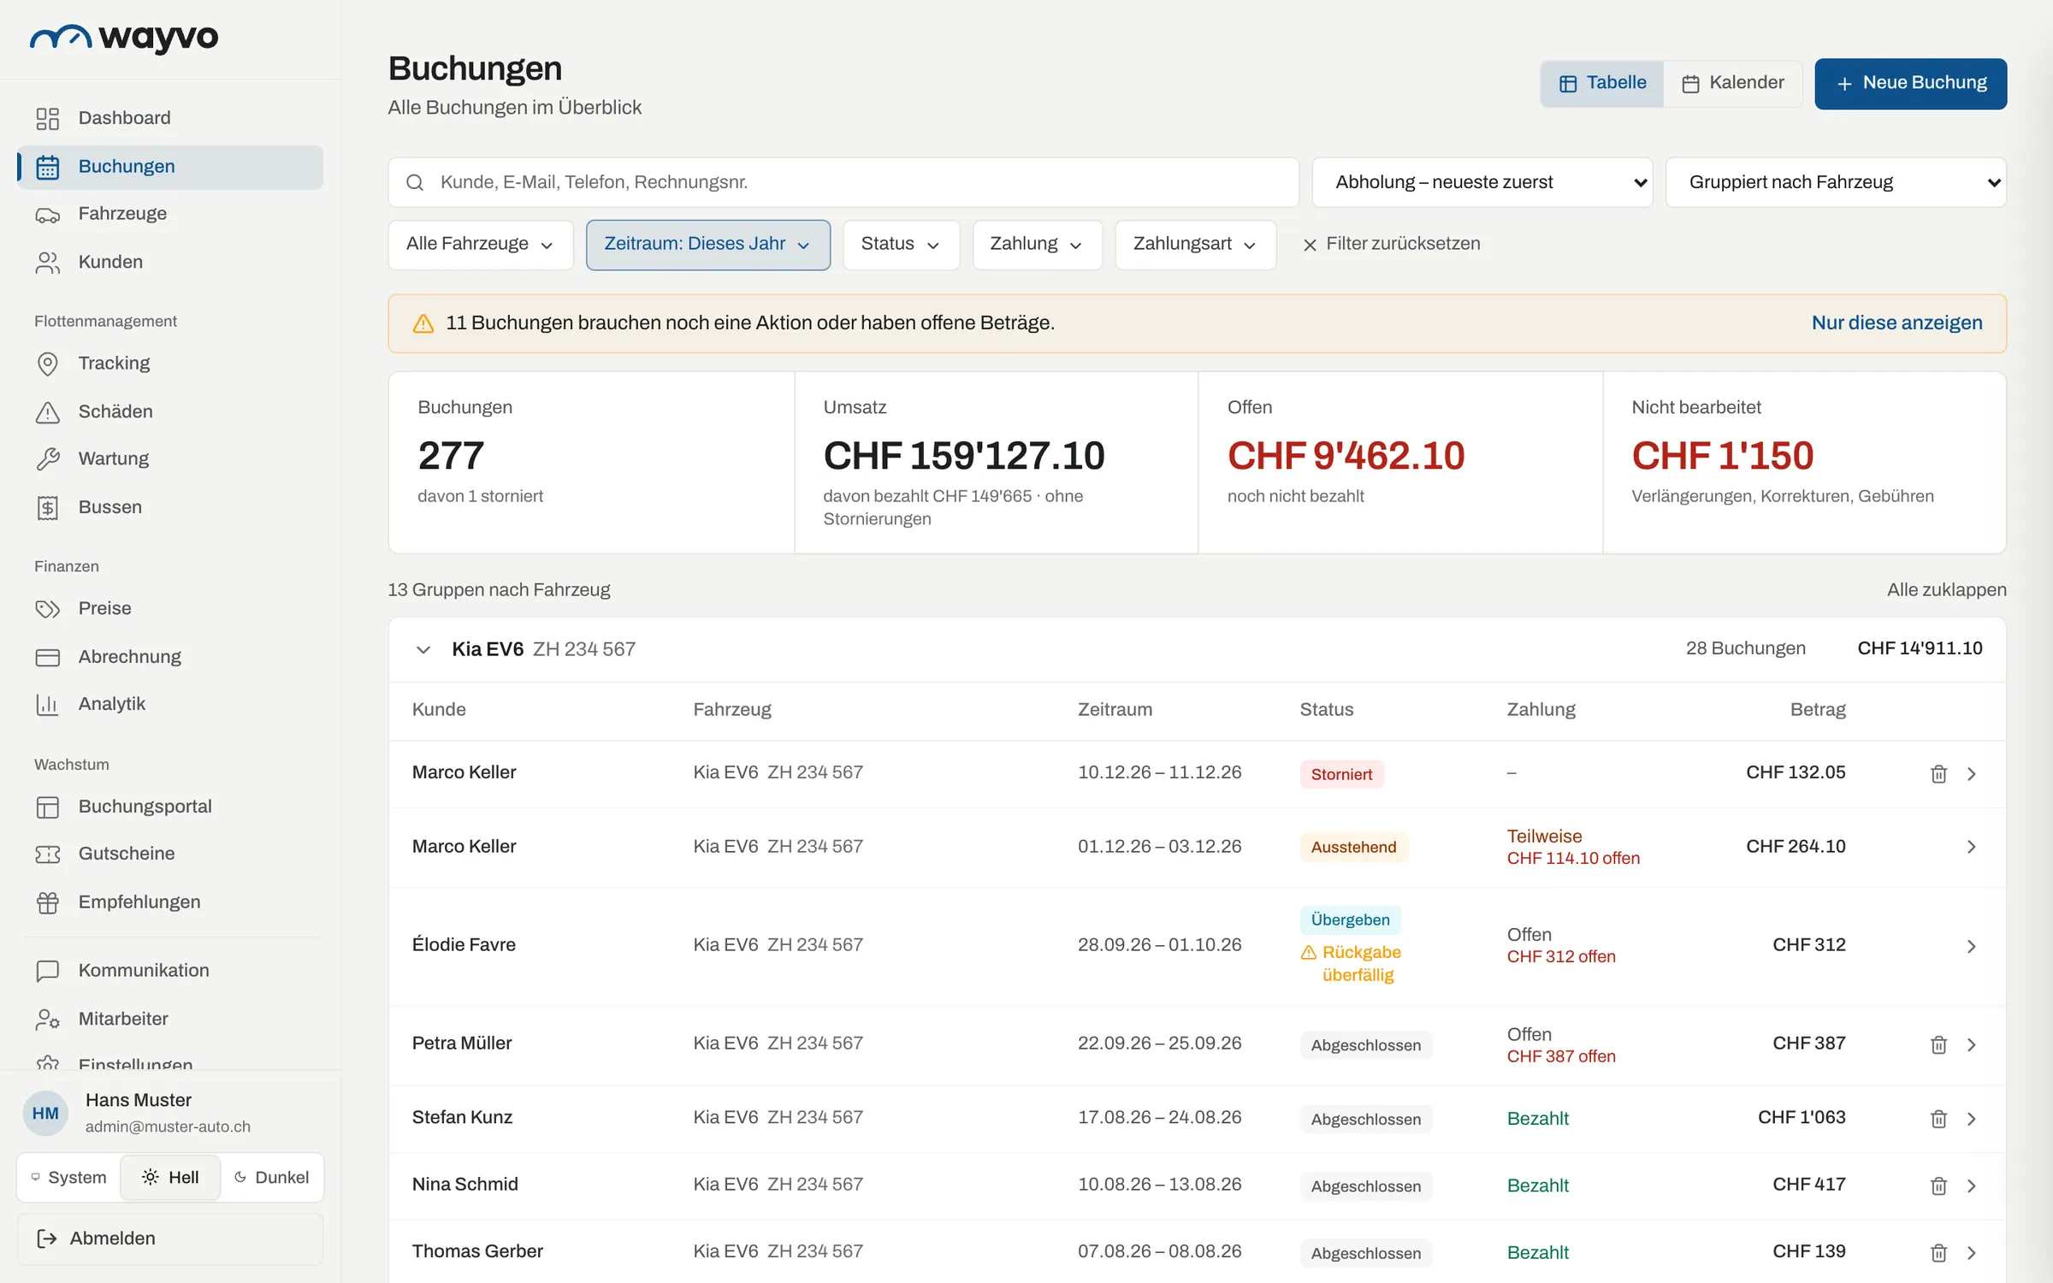This screenshot has width=2053, height=1283.
Task: Select the Hell light theme
Action: (170, 1178)
